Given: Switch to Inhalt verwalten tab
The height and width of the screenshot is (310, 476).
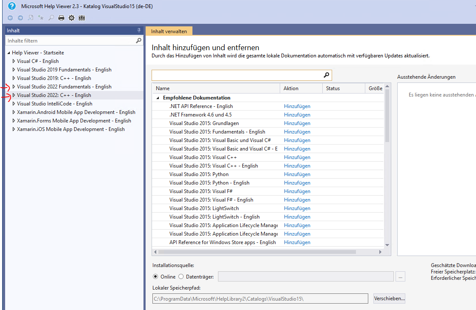Looking at the screenshot, I should tap(169, 31).
